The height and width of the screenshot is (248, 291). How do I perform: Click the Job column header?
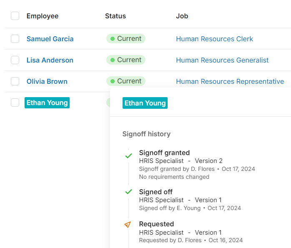point(182,16)
